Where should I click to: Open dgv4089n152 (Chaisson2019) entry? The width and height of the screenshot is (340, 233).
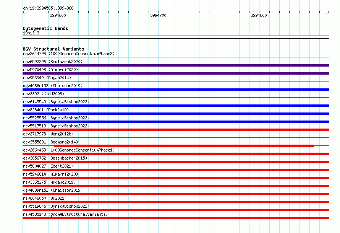[x=53, y=190]
